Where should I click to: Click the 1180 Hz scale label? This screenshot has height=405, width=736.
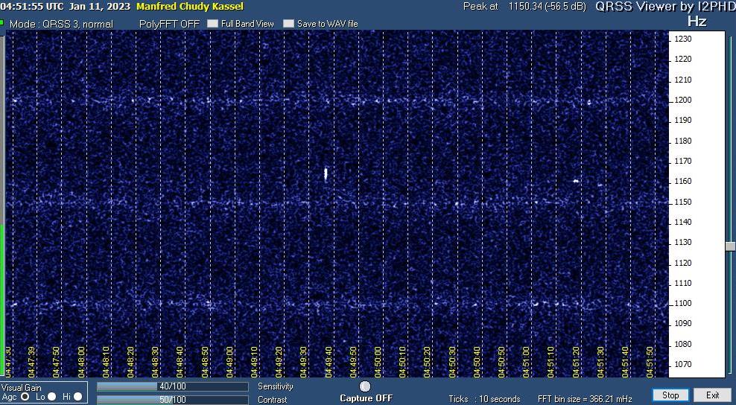point(683,141)
